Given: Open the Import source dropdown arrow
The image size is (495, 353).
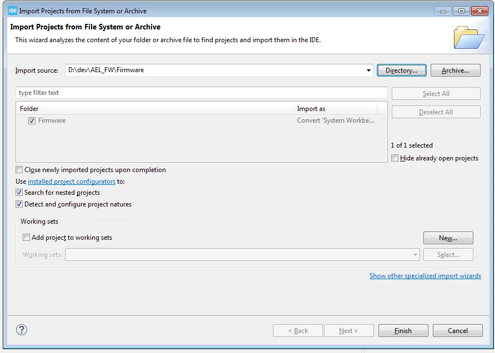Looking at the screenshot, I should [x=368, y=70].
